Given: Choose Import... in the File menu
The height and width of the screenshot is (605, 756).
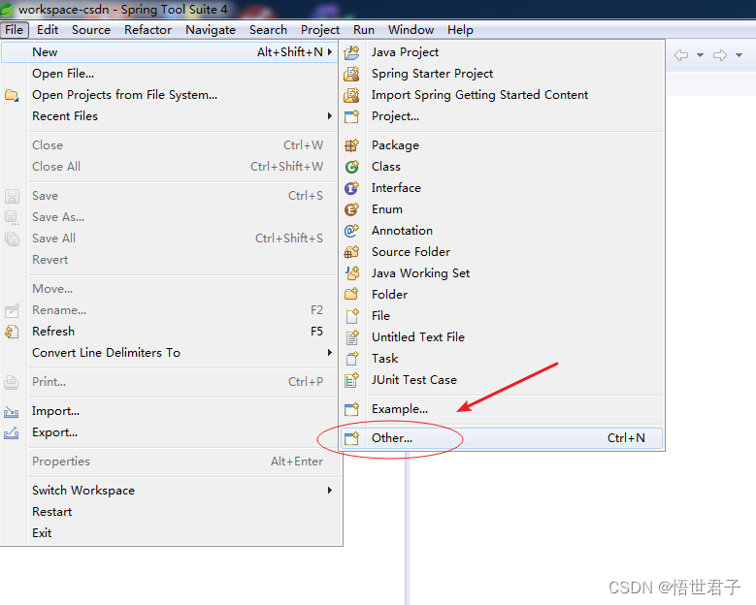Looking at the screenshot, I should [169, 411].
